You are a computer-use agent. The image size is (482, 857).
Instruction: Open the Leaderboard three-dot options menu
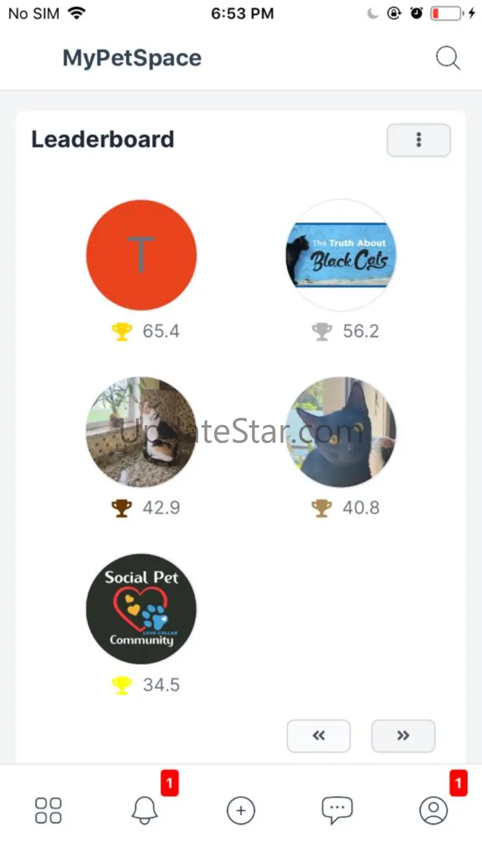[418, 140]
